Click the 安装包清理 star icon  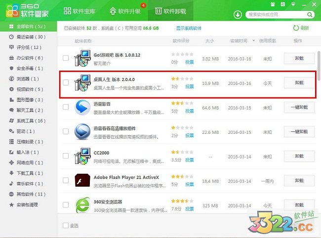pos(11,204)
